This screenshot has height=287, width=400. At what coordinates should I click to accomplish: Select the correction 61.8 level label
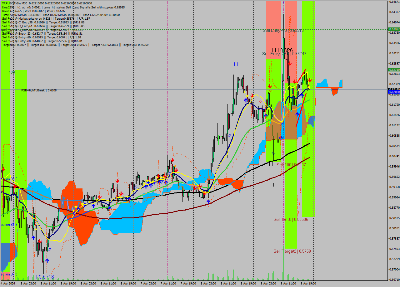[9, 225]
